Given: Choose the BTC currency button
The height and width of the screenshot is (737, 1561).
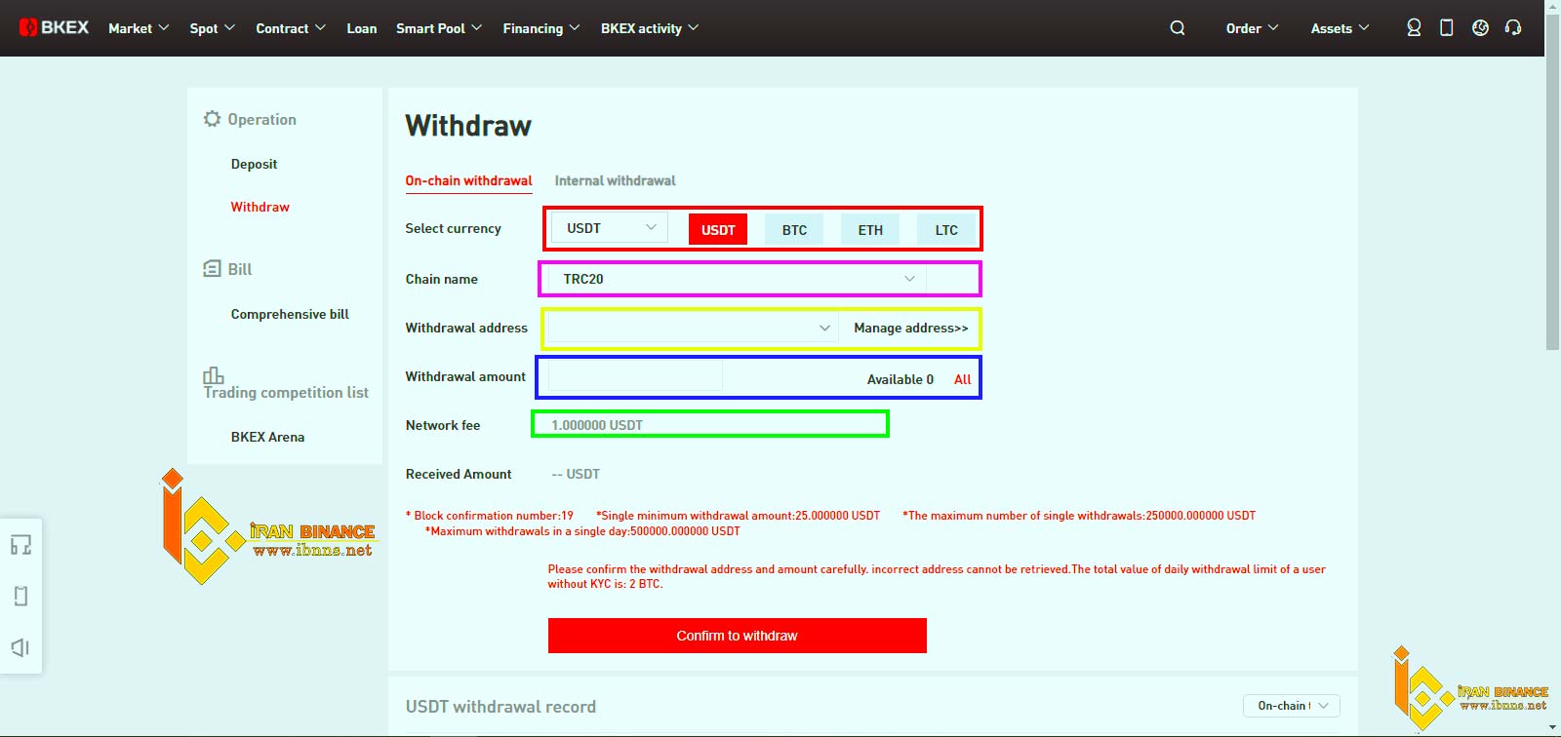Looking at the screenshot, I should [x=794, y=229].
